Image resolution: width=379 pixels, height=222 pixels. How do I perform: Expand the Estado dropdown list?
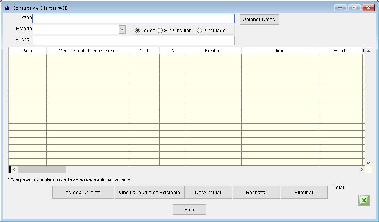[x=122, y=29]
